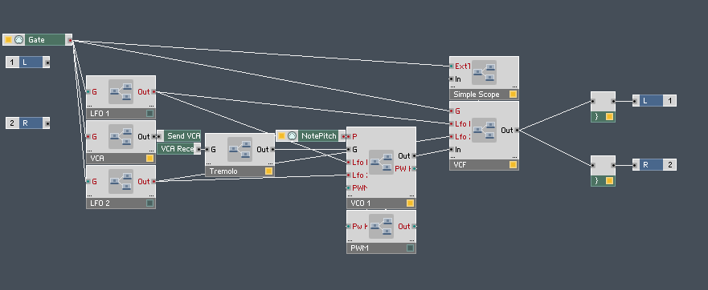
Task: Toggle the Simple Scope panel visibility square
Action: tap(513, 94)
